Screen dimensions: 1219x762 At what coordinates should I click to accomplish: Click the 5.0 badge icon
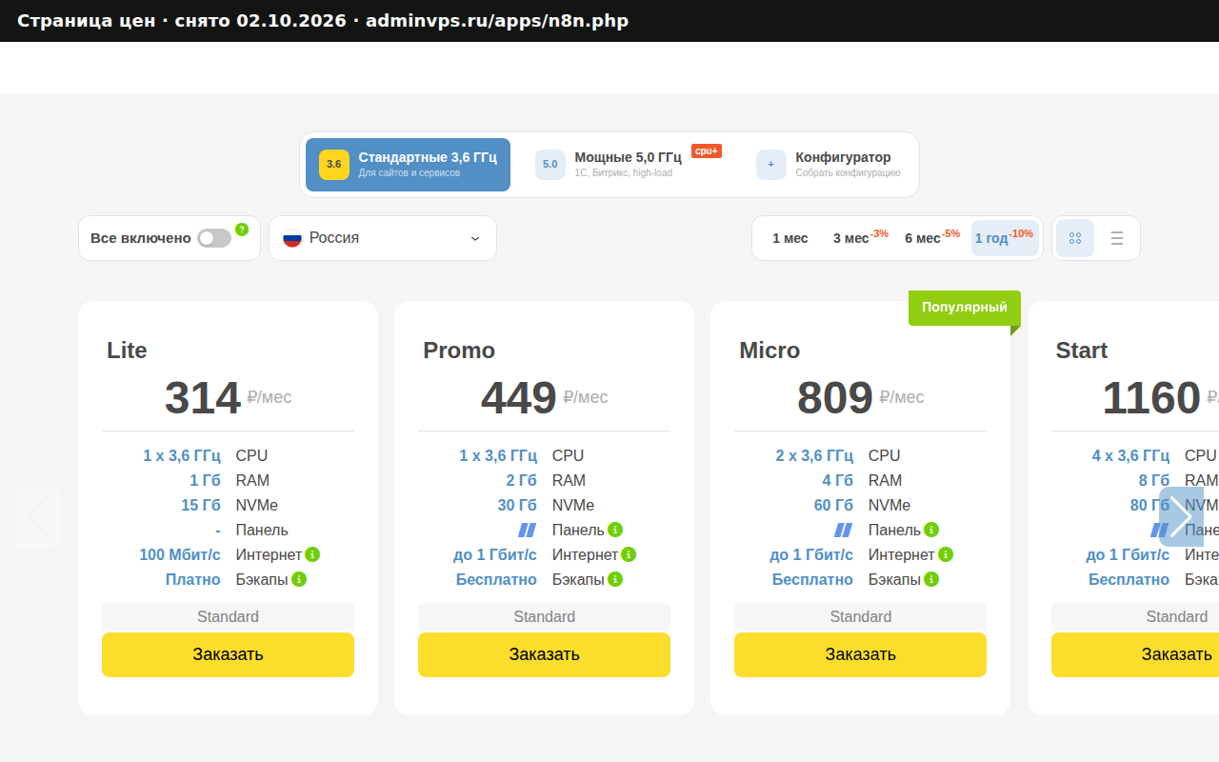coord(550,165)
